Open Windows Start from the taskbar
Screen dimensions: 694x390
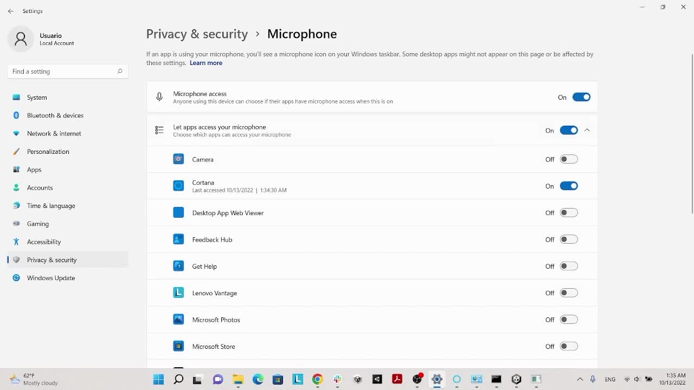[x=158, y=379]
